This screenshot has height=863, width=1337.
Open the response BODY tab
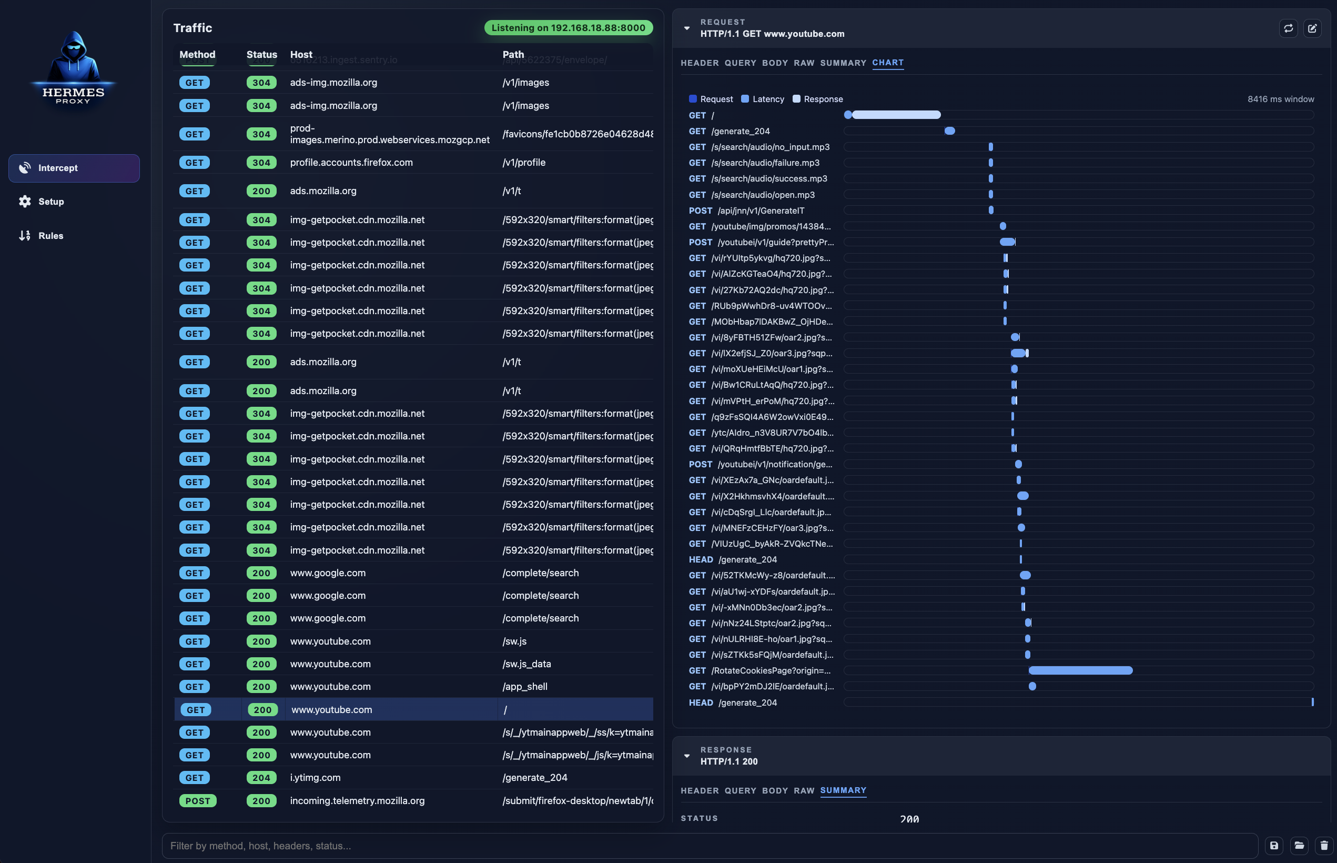click(775, 790)
